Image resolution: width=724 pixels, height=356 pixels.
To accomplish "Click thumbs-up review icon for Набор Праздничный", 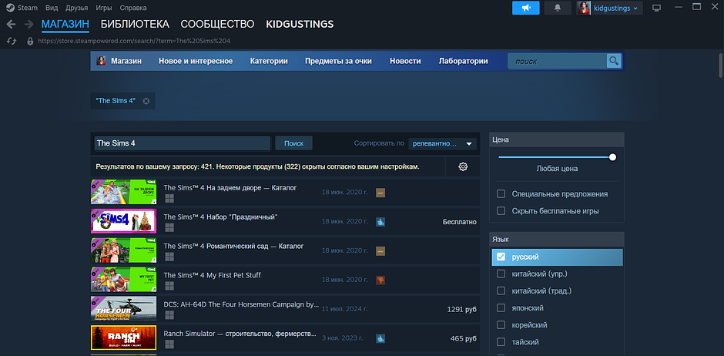I will coord(380,222).
